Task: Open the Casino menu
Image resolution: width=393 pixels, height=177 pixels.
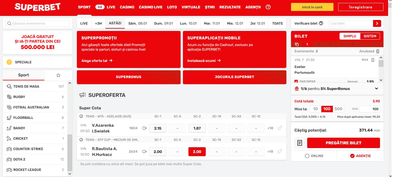Action: (x=127, y=7)
